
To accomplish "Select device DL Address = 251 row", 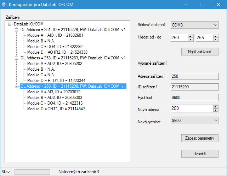I will pos(73,30).
